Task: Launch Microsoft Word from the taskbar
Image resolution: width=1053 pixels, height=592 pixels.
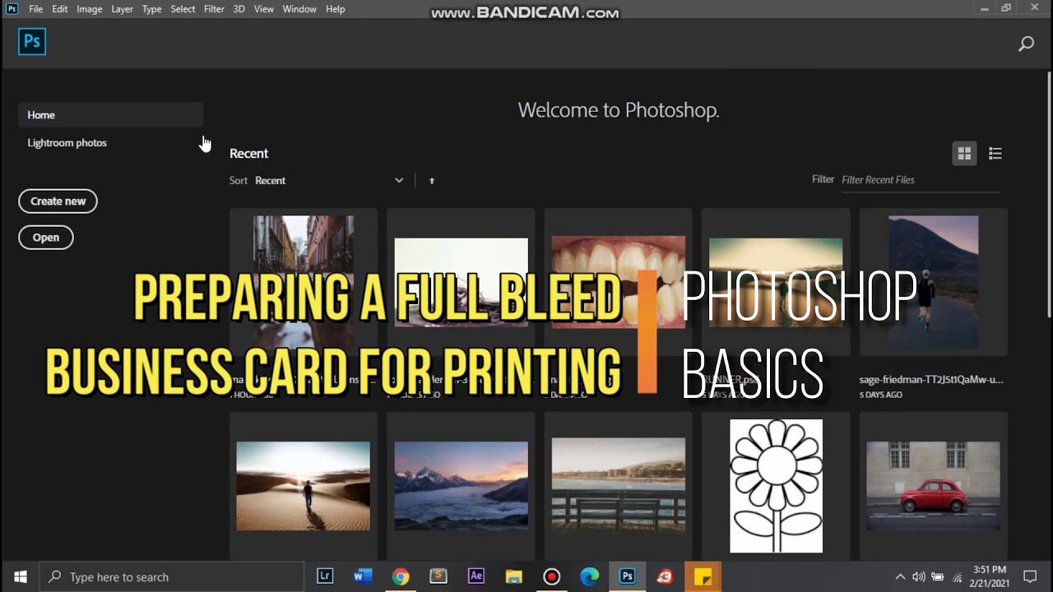Action: (x=363, y=577)
